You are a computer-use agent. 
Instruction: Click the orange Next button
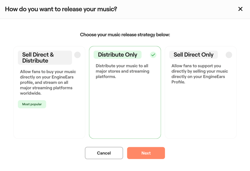tap(146, 153)
